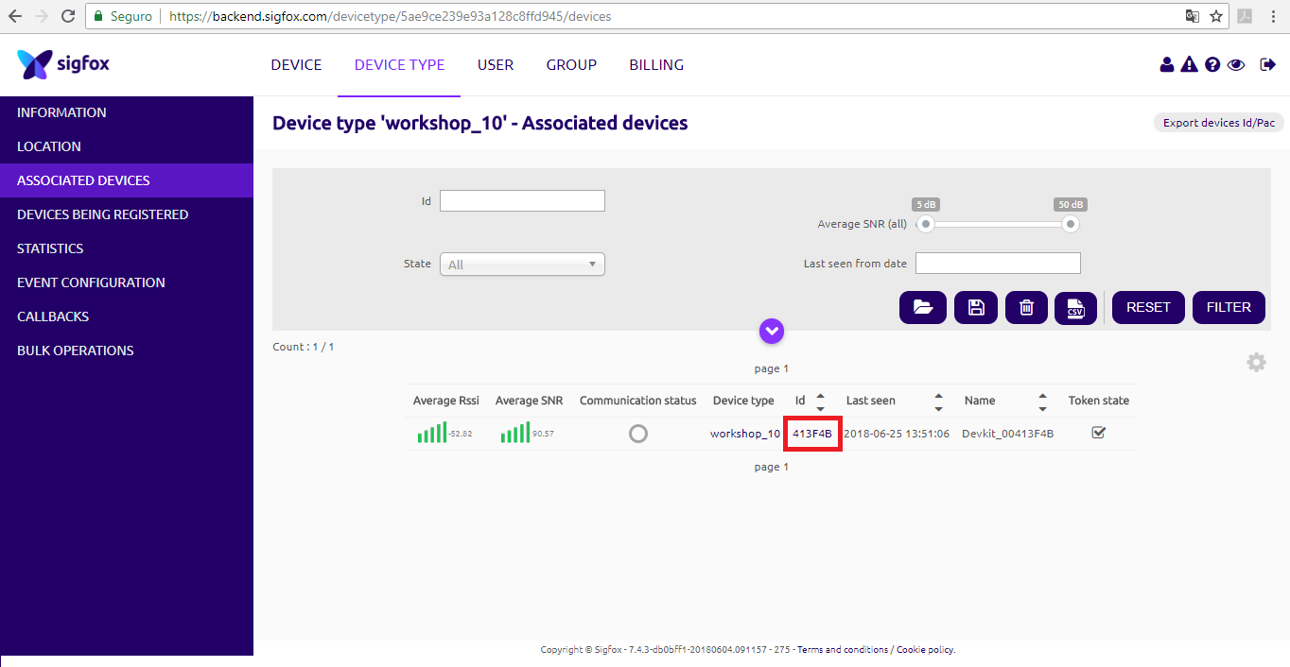This screenshot has width=1290, height=667.
Task: Bookmark this page with the star
Action: click(x=1216, y=16)
